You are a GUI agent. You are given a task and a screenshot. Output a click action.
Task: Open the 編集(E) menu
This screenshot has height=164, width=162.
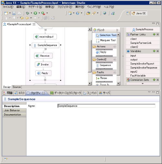click(21, 7)
